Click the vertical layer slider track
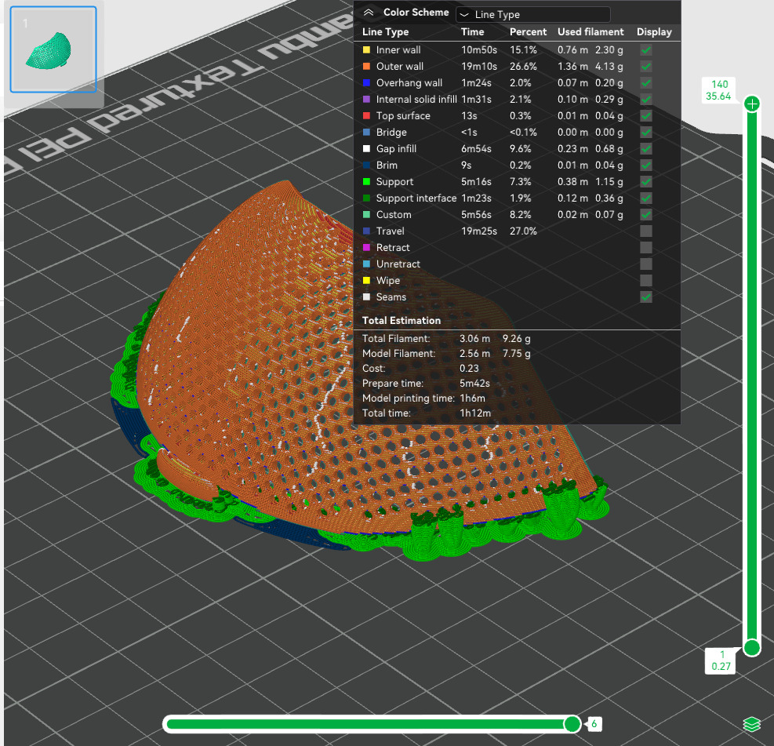 tap(752, 375)
